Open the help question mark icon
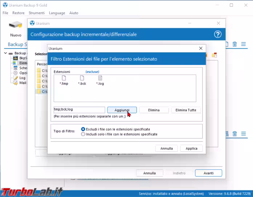The image size is (253, 197). click(x=218, y=34)
